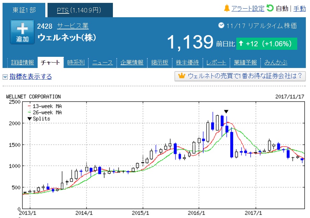Viewport: 310px width, 218px height.
Task: Click the ウェルネットの売買で1番お得な証券会社は？ button
Action: point(240,76)
